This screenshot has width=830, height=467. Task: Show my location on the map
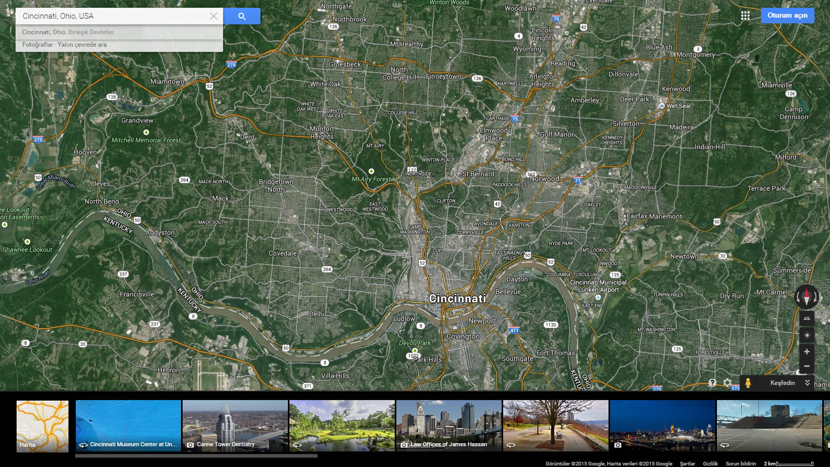807,335
